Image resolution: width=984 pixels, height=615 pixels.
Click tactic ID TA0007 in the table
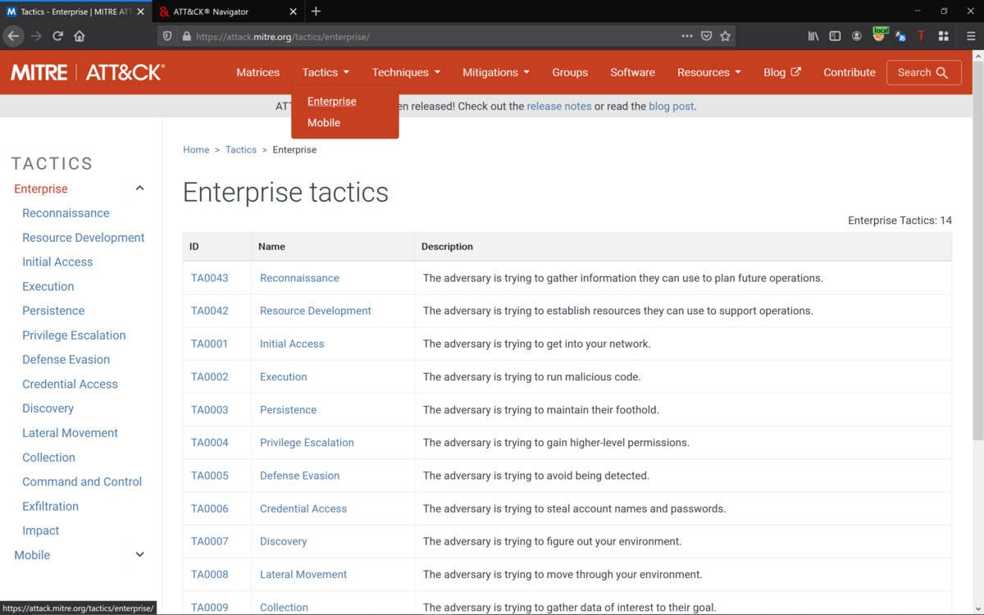click(210, 541)
